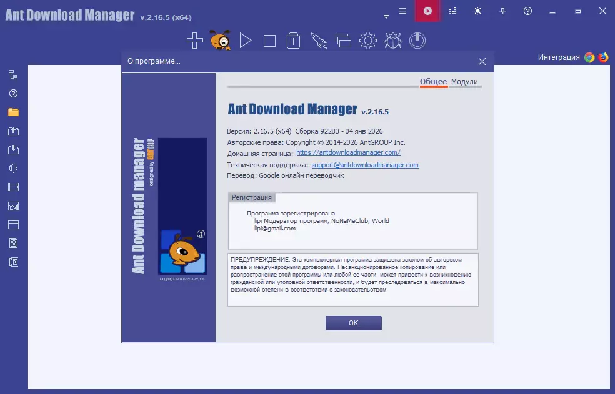
Task: Select the document sidebar icon
Action: (13, 243)
